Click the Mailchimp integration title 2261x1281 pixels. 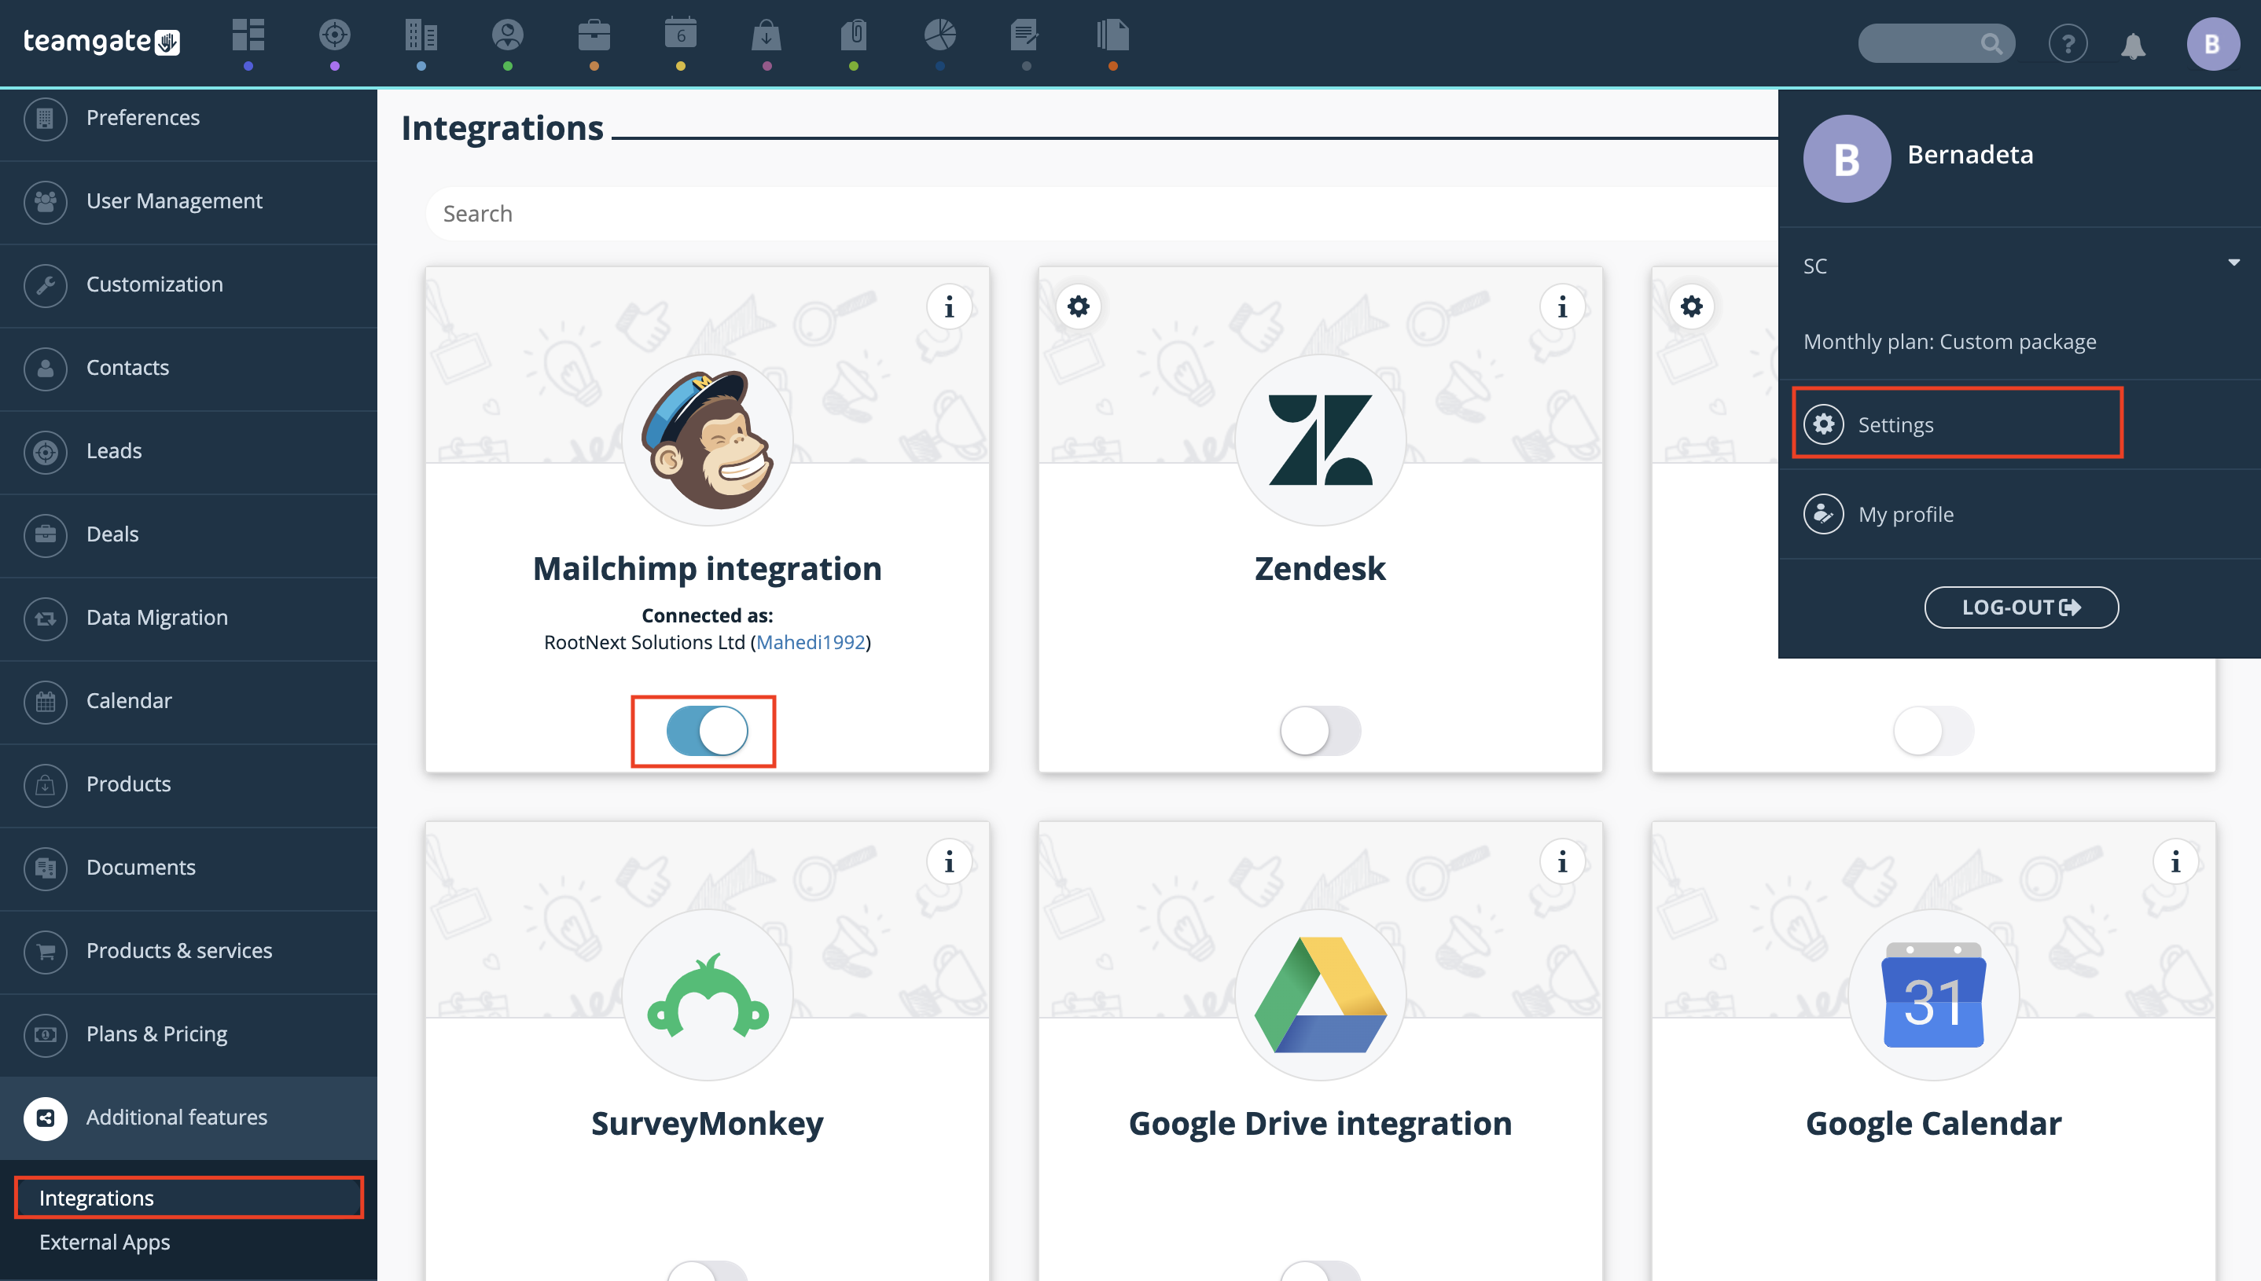[x=707, y=568]
